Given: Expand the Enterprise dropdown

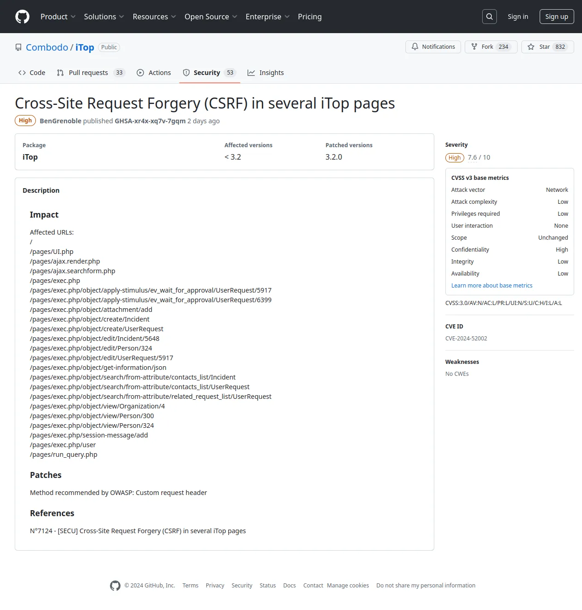Looking at the screenshot, I should click(x=267, y=17).
